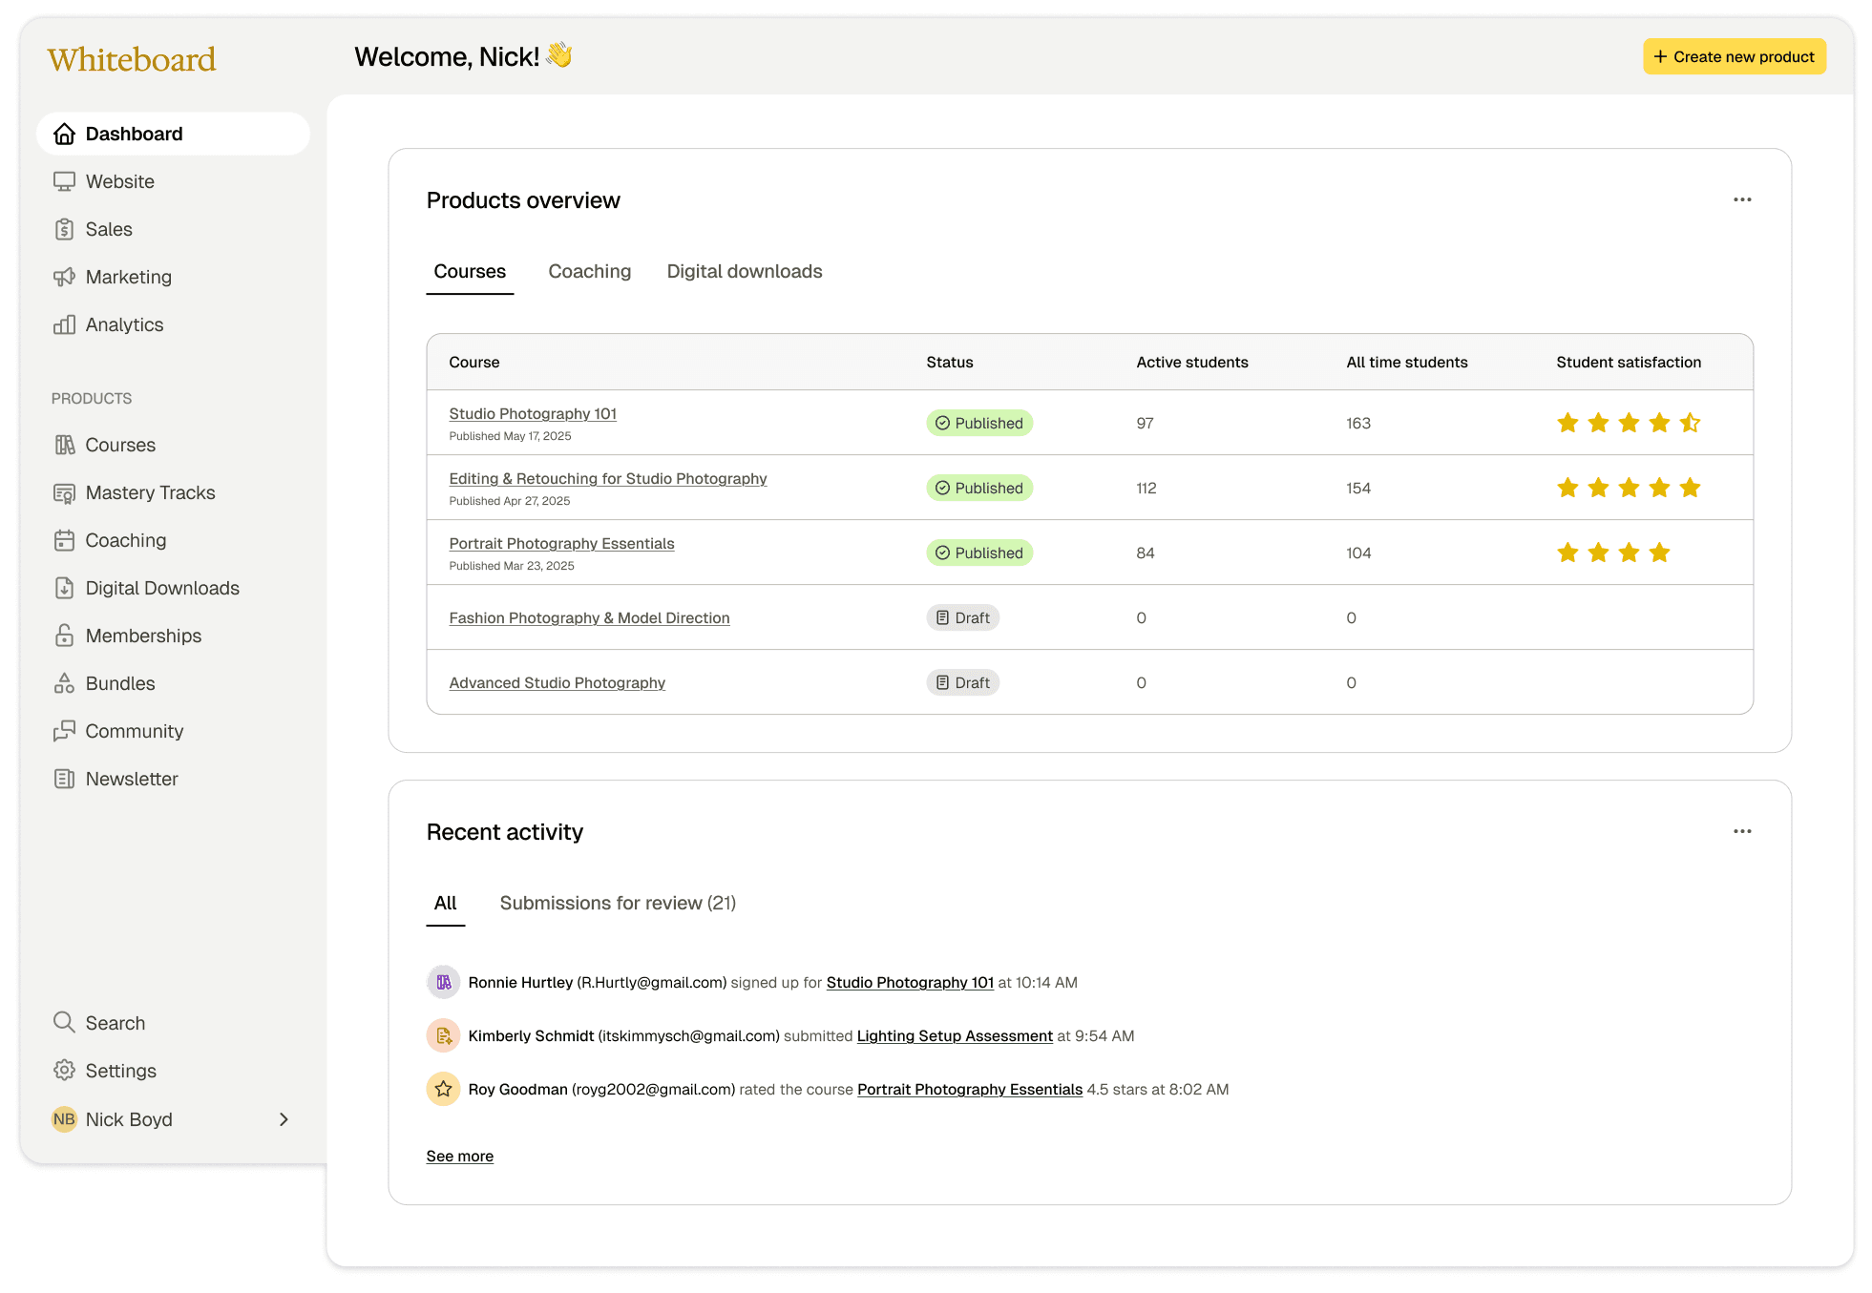1872x1293 pixels.
Task: Click the Mastery Tracks certificate icon
Action: click(x=64, y=492)
